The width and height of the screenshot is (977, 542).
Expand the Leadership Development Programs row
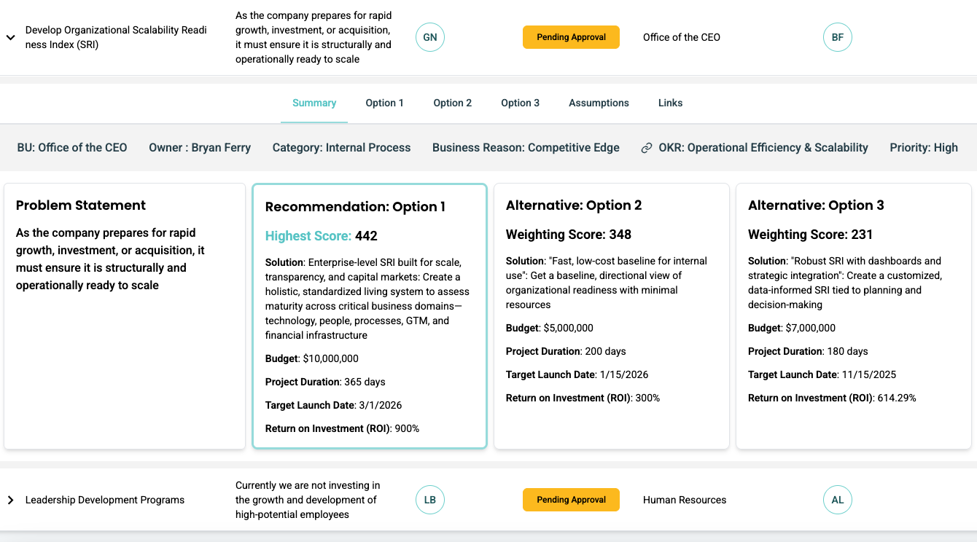[x=11, y=500]
